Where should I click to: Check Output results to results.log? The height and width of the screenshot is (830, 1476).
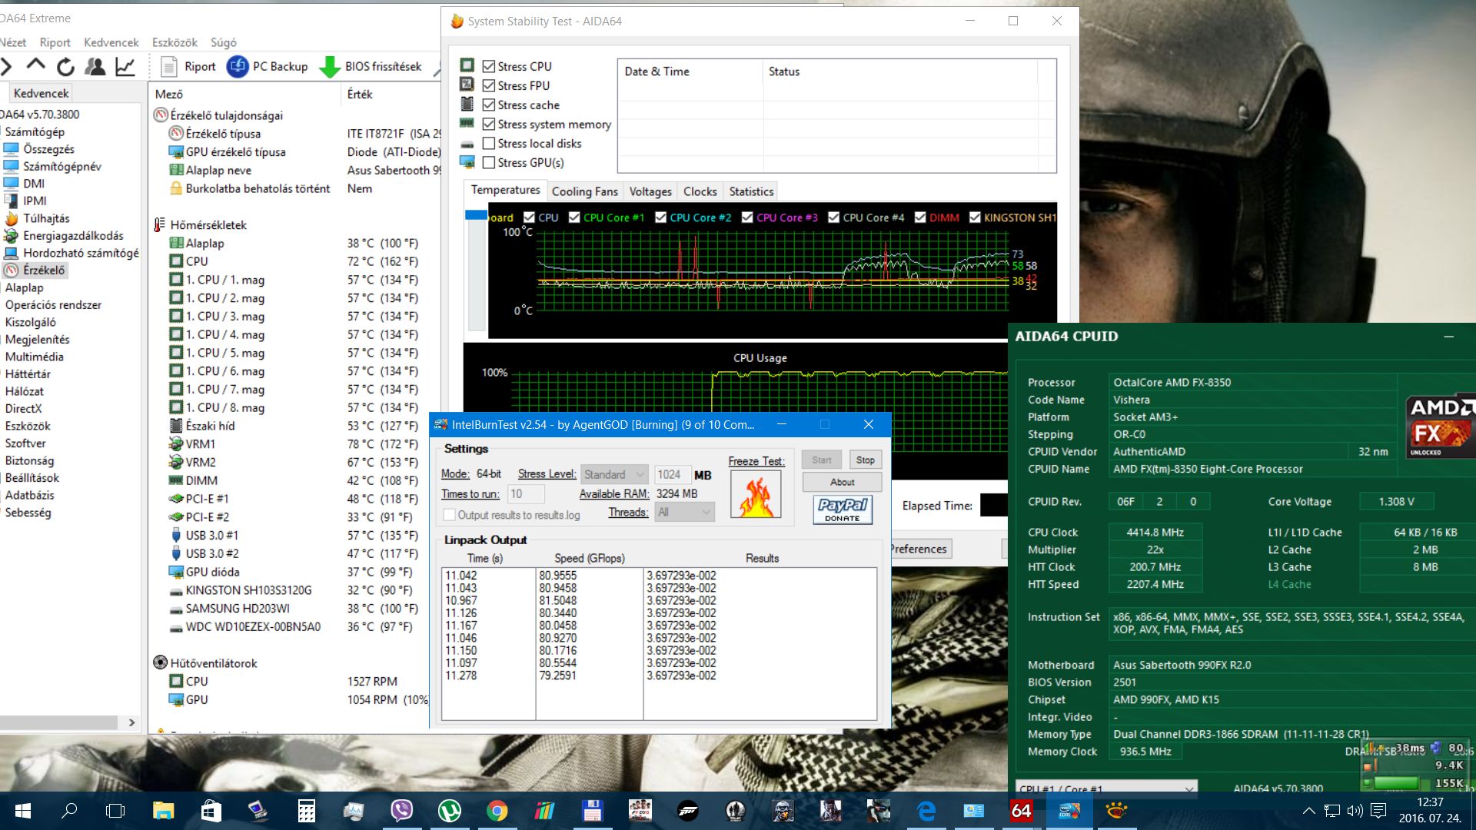pyautogui.click(x=450, y=515)
